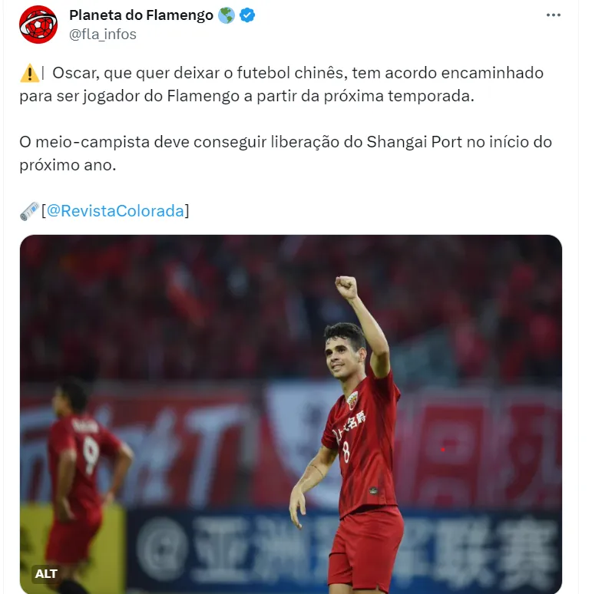The height and width of the screenshot is (594, 592).
Task: Open the @RevistaColorada mention link
Action: 115,210
